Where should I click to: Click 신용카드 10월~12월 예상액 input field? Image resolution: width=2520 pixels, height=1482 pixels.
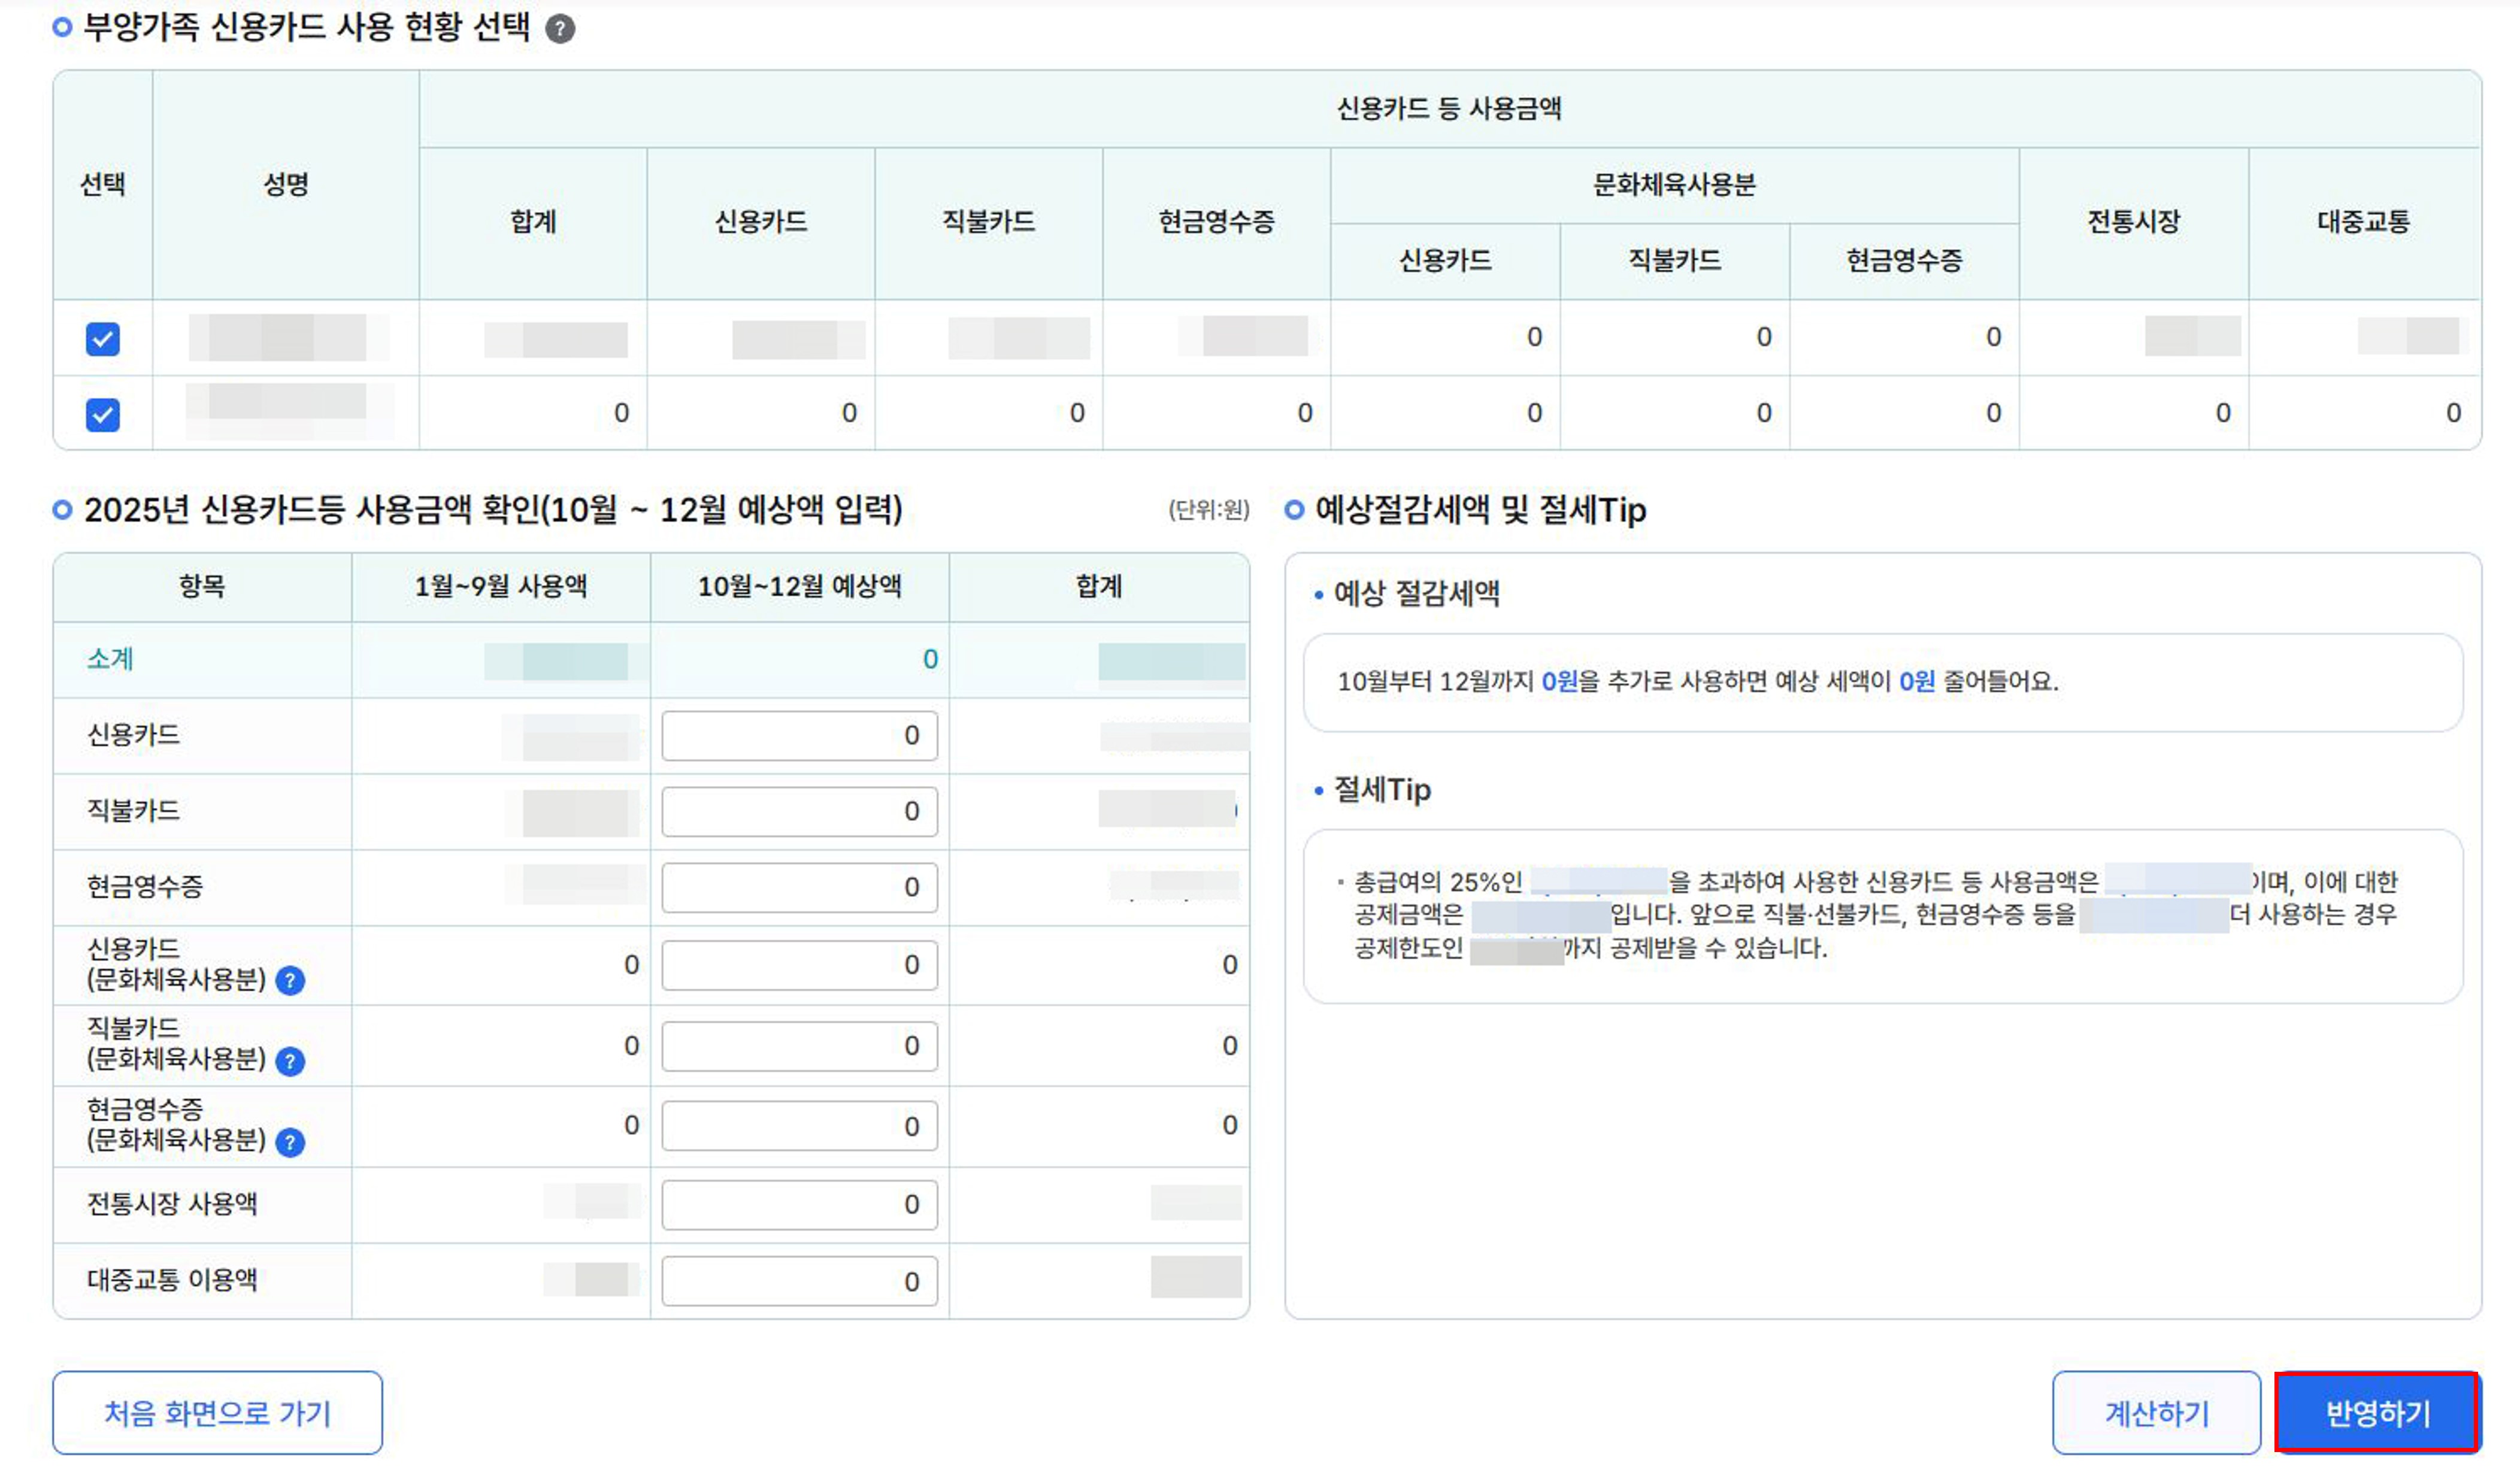point(799,736)
